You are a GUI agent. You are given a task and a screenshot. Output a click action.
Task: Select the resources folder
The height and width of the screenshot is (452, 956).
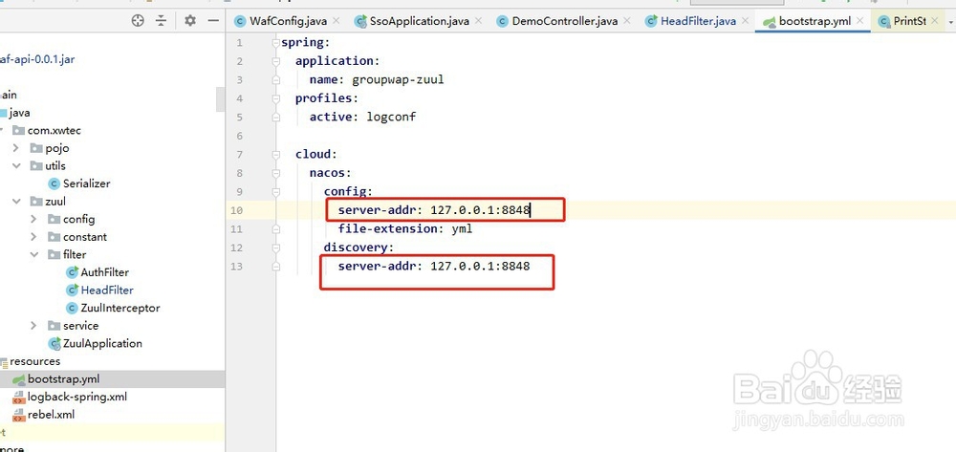pyautogui.click(x=34, y=360)
